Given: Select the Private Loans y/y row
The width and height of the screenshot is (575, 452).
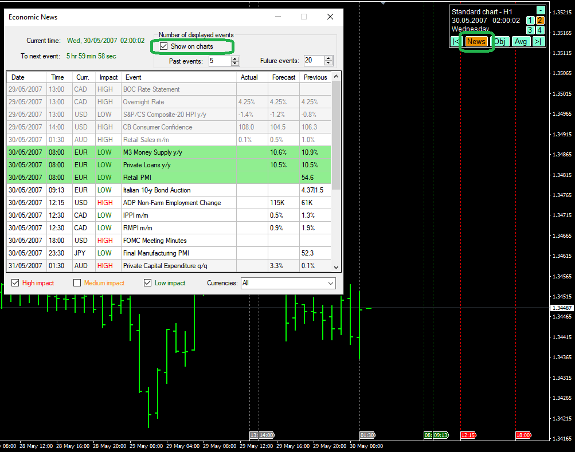Looking at the screenshot, I should (169, 165).
